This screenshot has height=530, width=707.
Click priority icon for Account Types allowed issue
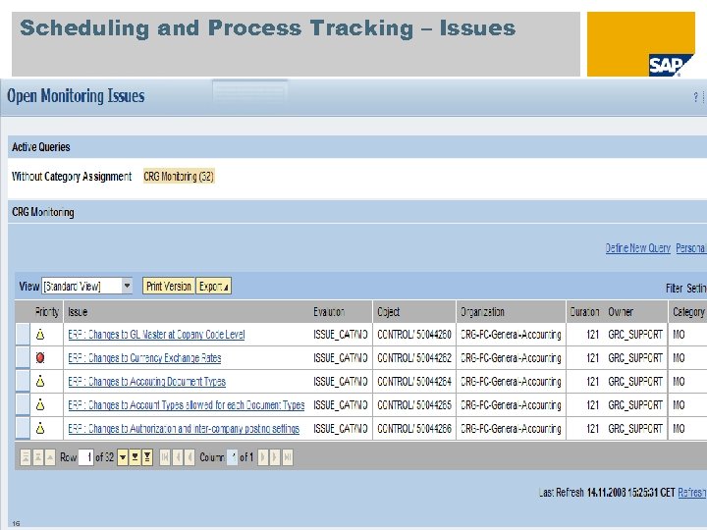(x=40, y=404)
